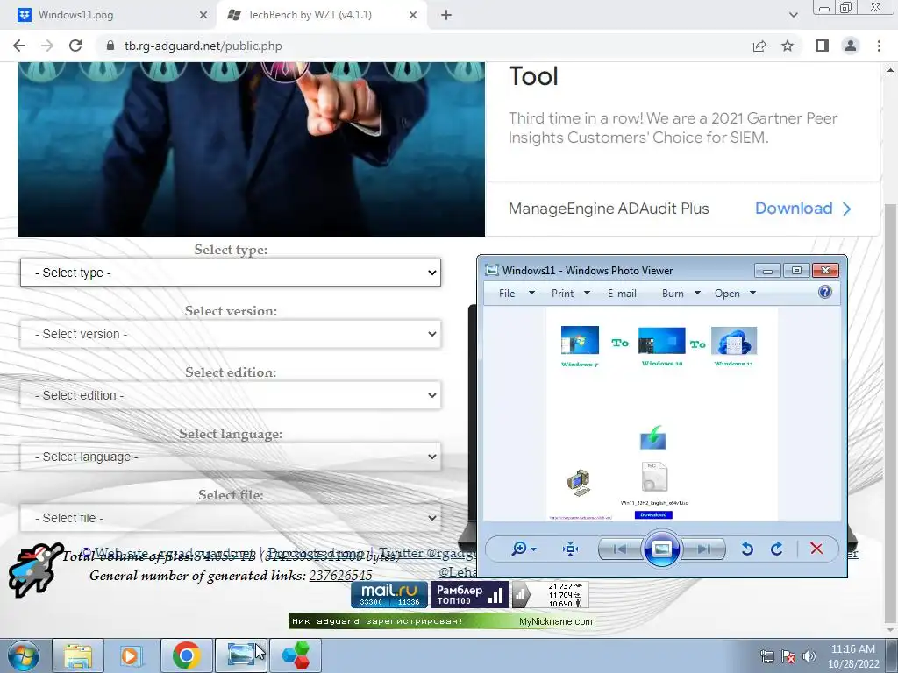Delete photo with red X
Screen dimensions: 898x673
[x=816, y=549]
